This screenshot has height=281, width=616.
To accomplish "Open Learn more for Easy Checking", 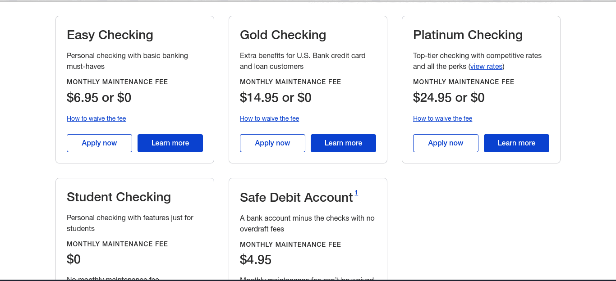I will 170,143.
